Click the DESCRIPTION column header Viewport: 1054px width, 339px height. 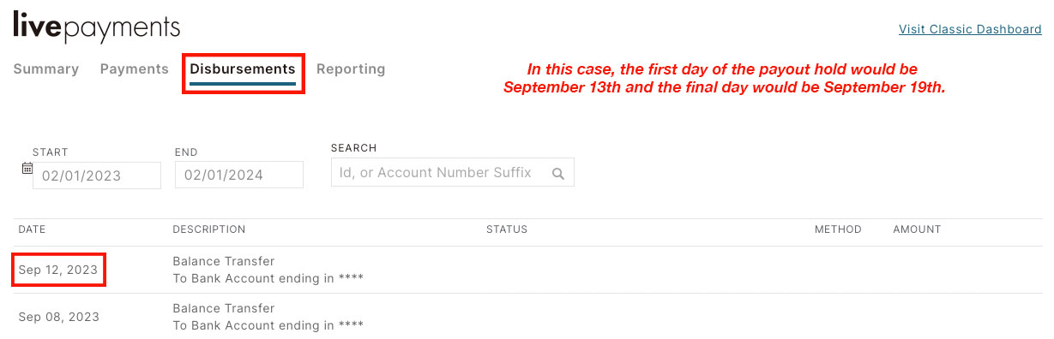[209, 229]
